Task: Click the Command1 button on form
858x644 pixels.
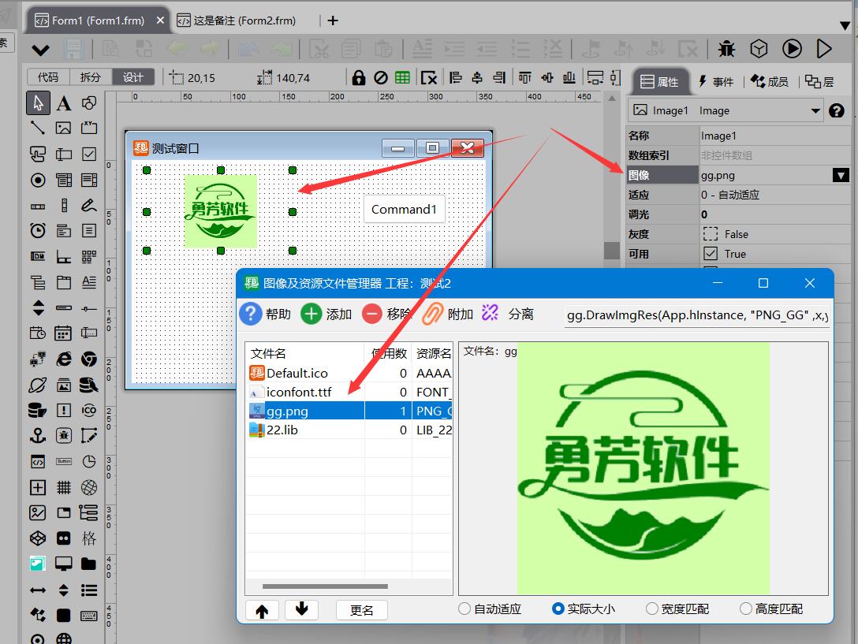Action: tap(404, 210)
